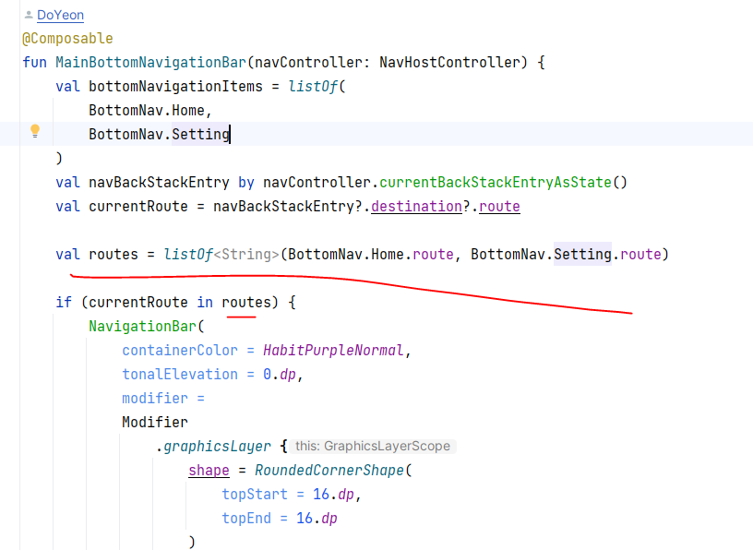753x550 pixels.
Task: Click the topEnd = 16.dp argument
Action: click(x=280, y=519)
